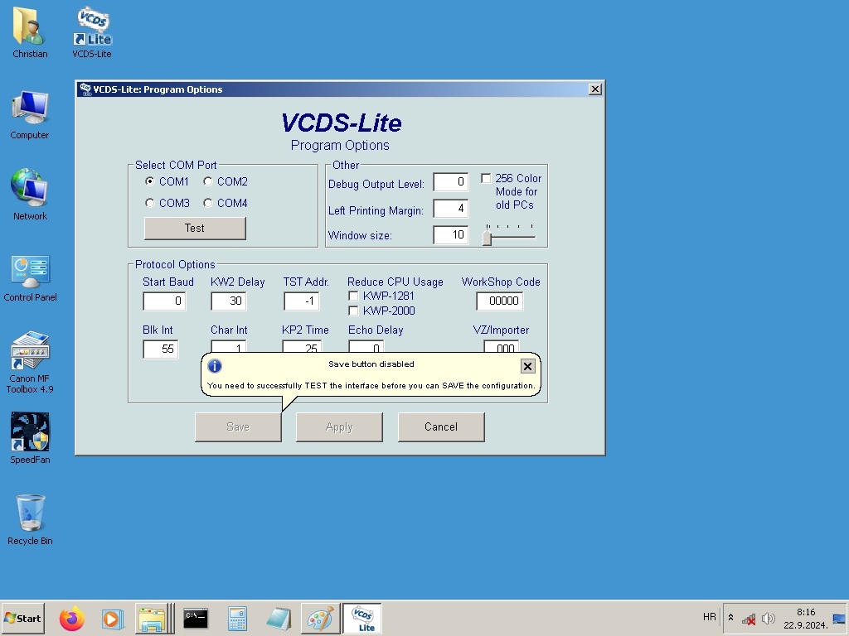Screen dimensions: 849x636
Task: Launch Firefox from the taskbar
Action: 72,618
